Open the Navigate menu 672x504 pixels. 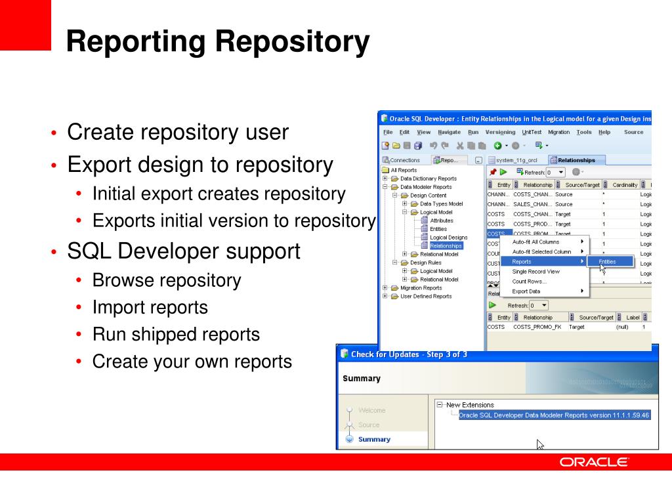coord(449,132)
